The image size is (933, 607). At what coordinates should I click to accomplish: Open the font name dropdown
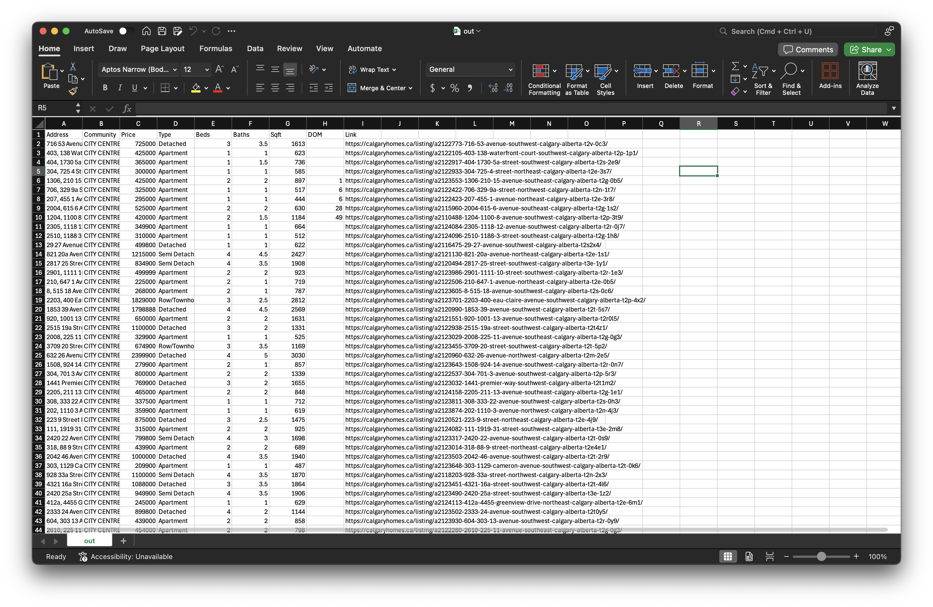click(x=175, y=70)
